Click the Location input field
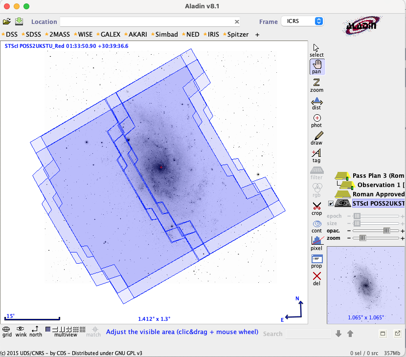Image resolution: width=406 pixels, height=357 pixels. [x=147, y=21]
